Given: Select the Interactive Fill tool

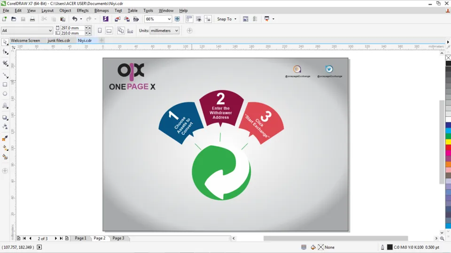Looking at the screenshot, I should [x=5, y=148].
